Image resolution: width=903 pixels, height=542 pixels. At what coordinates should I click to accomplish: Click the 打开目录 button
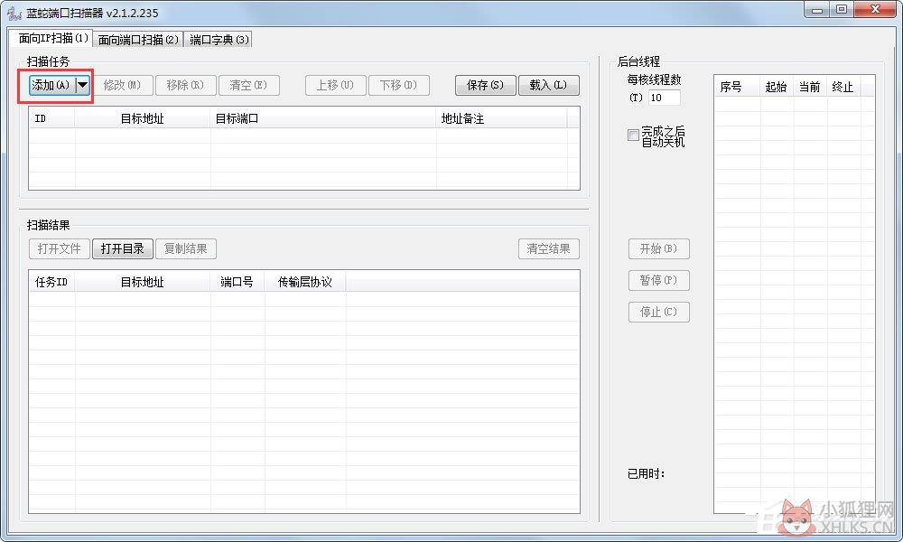click(123, 248)
